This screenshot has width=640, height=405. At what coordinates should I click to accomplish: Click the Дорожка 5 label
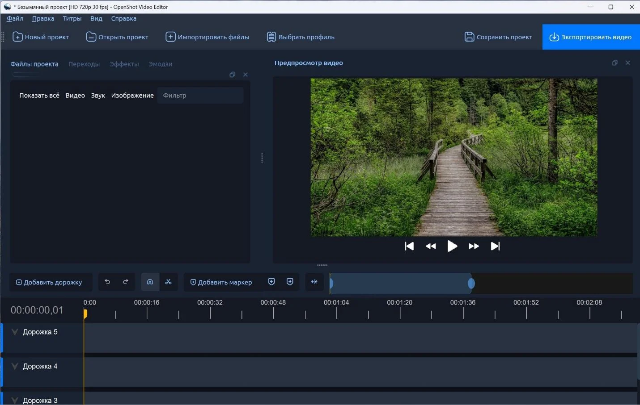pos(40,332)
